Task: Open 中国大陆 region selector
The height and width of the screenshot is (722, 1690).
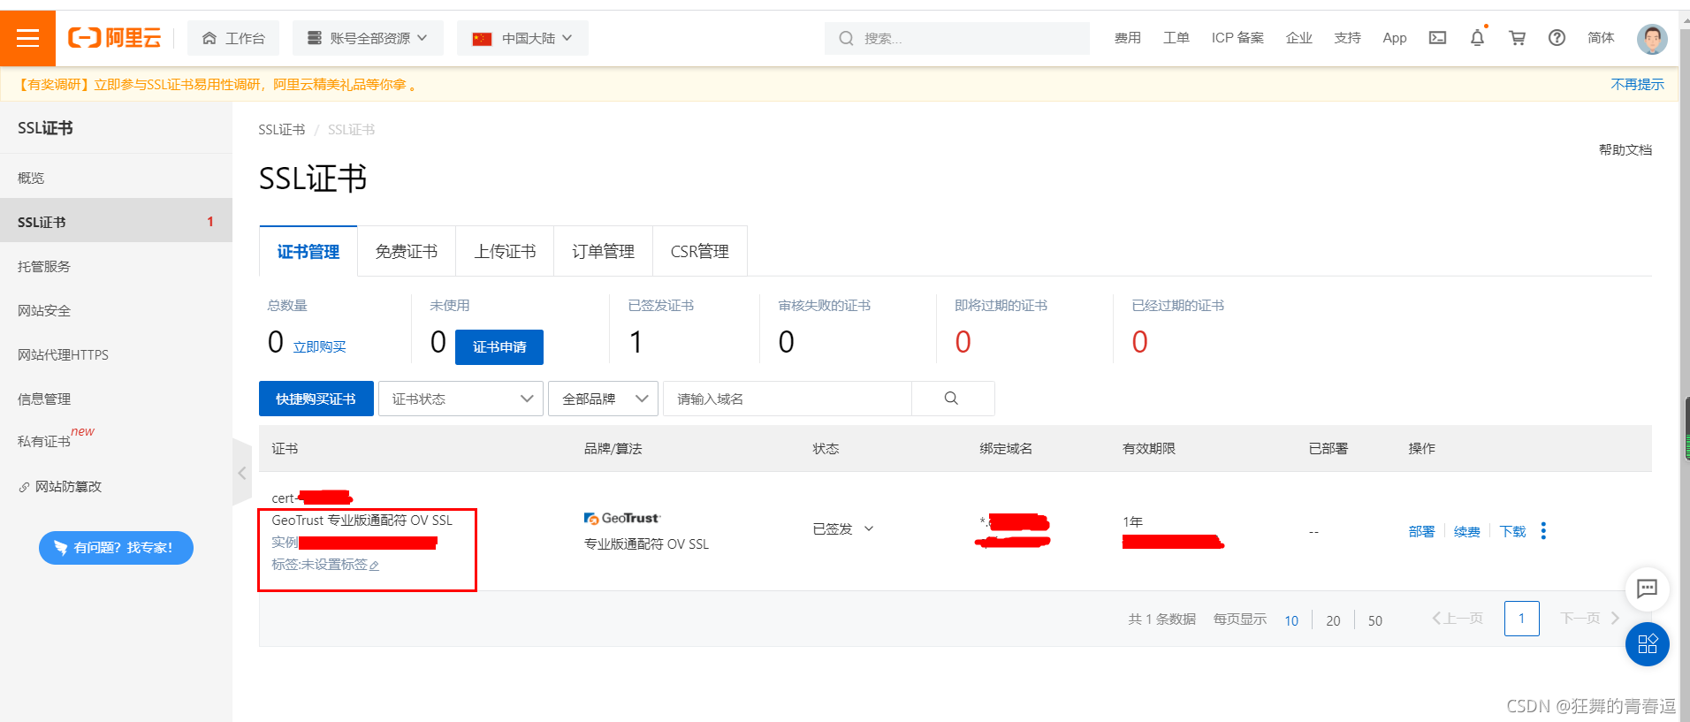Action: 522,38
